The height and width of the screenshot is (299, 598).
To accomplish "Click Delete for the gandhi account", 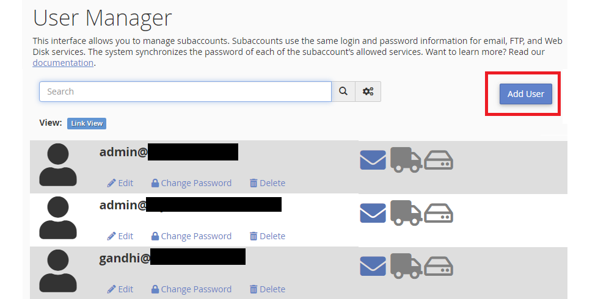I will 268,289.
